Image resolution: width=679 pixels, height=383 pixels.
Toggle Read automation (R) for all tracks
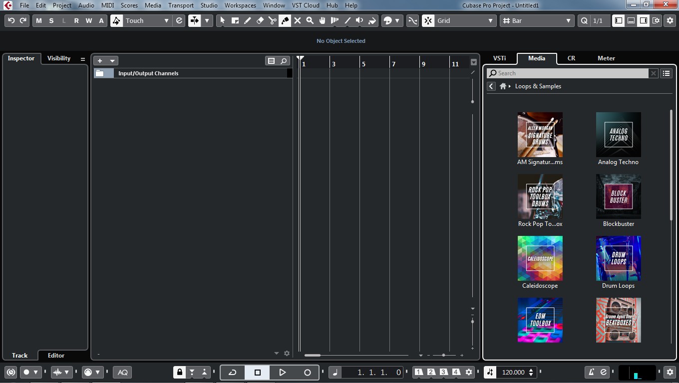tap(76, 20)
